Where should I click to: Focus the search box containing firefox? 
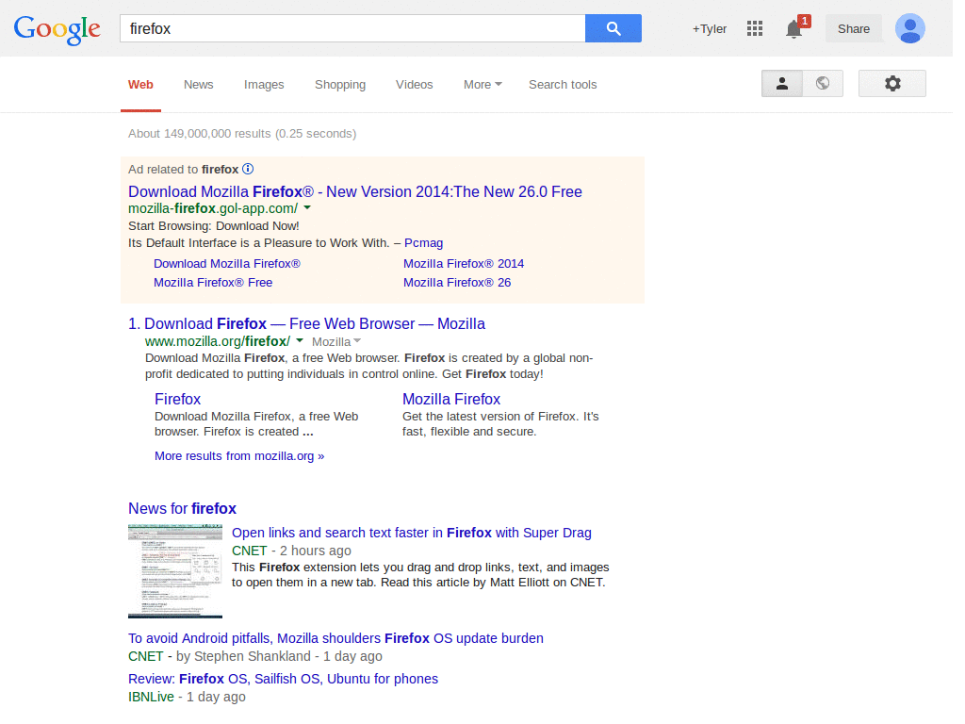352,28
